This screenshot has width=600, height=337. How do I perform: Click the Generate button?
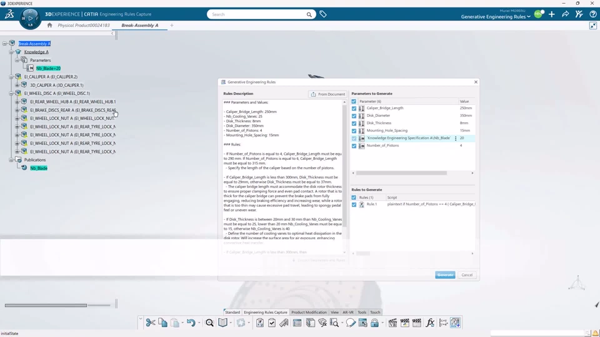pyautogui.click(x=445, y=275)
